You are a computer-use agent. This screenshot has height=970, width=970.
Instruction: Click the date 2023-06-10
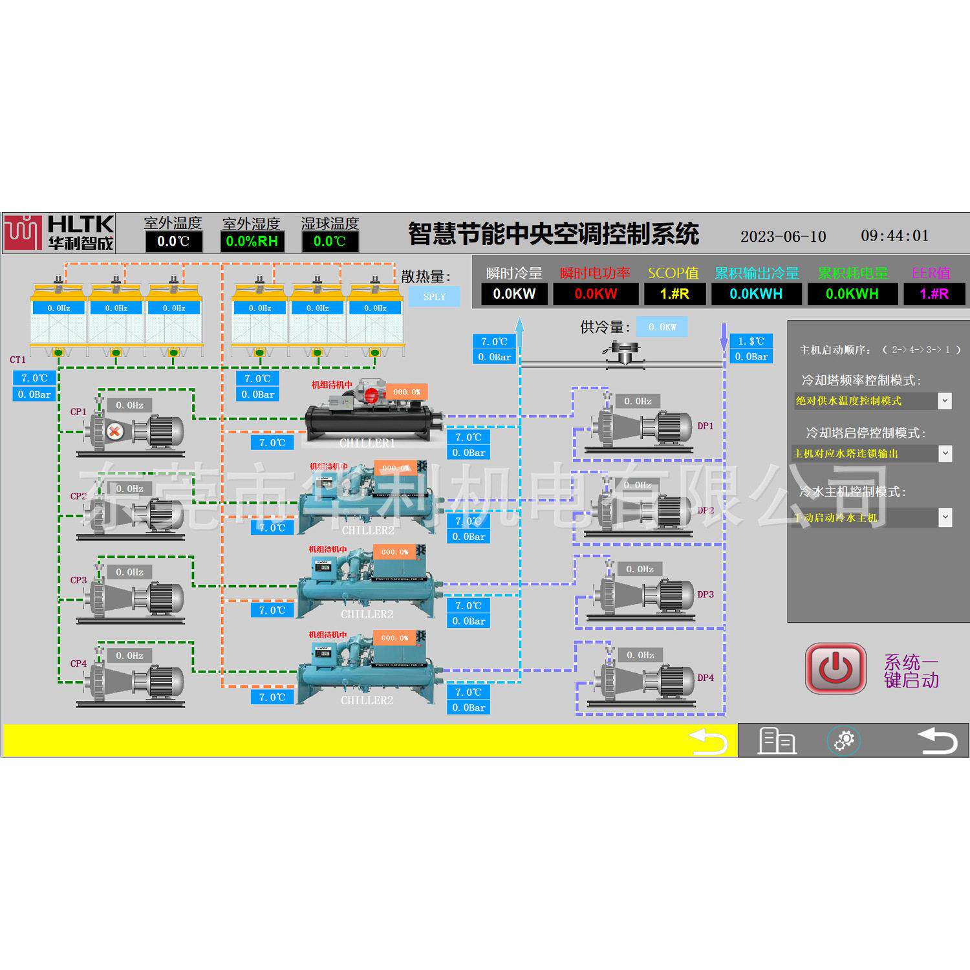(783, 237)
